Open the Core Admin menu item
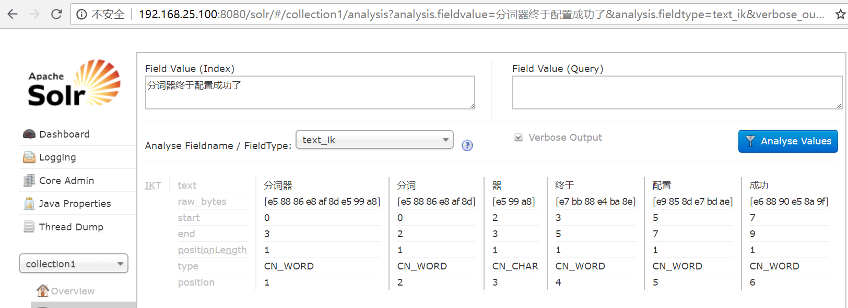The width and height of the screenshot is (848, 308). tap(66, 180)
